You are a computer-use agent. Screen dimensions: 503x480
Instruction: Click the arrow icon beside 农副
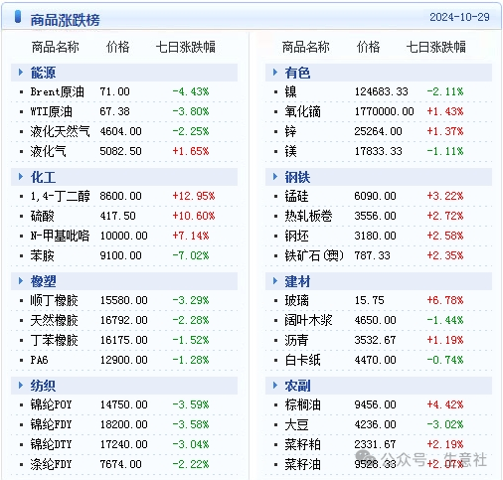[275, 386]
